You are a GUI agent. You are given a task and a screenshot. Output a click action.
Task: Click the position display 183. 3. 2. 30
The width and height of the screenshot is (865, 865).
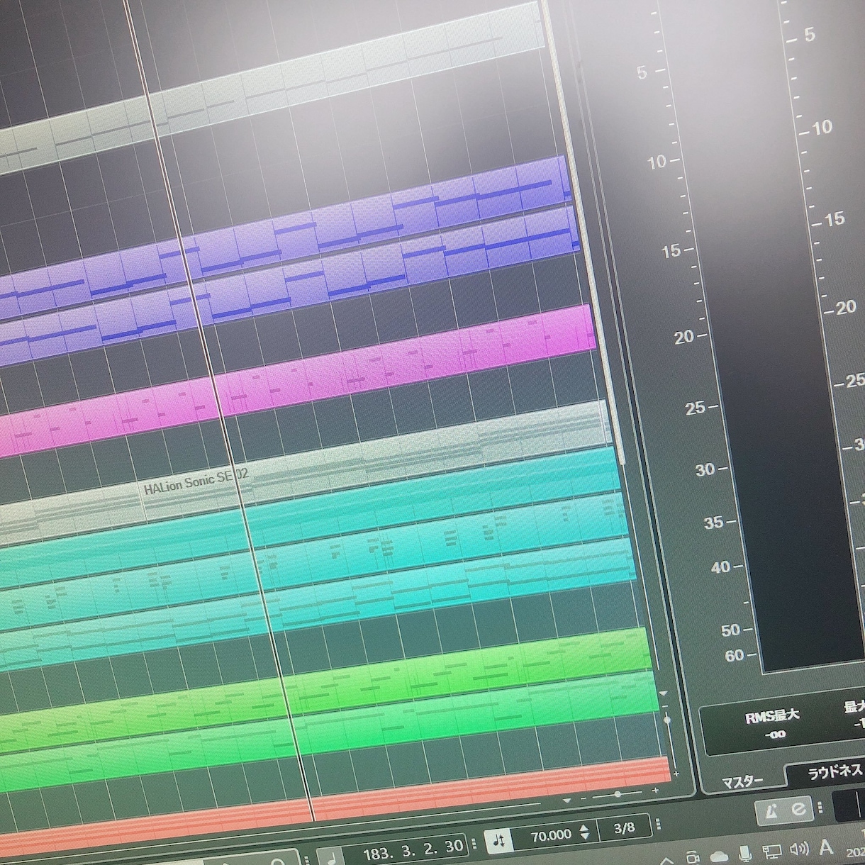(x=413, y=849)
